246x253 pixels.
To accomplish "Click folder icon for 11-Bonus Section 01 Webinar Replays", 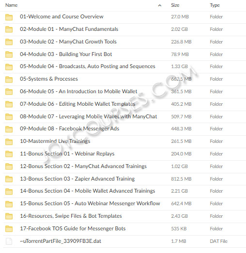I will [x=9, y=154].
